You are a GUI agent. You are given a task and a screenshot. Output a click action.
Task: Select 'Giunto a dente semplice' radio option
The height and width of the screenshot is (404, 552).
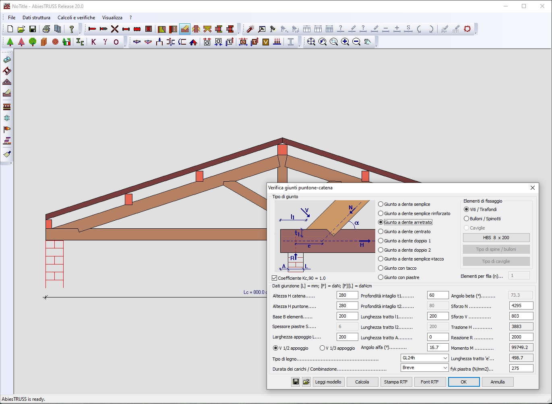[404, 204]
